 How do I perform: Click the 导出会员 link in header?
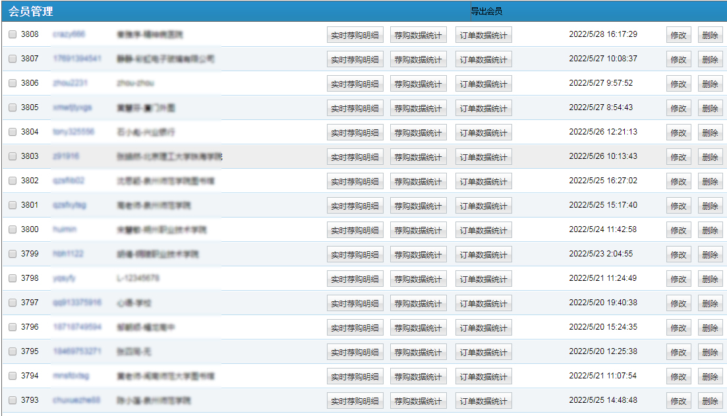486,11
